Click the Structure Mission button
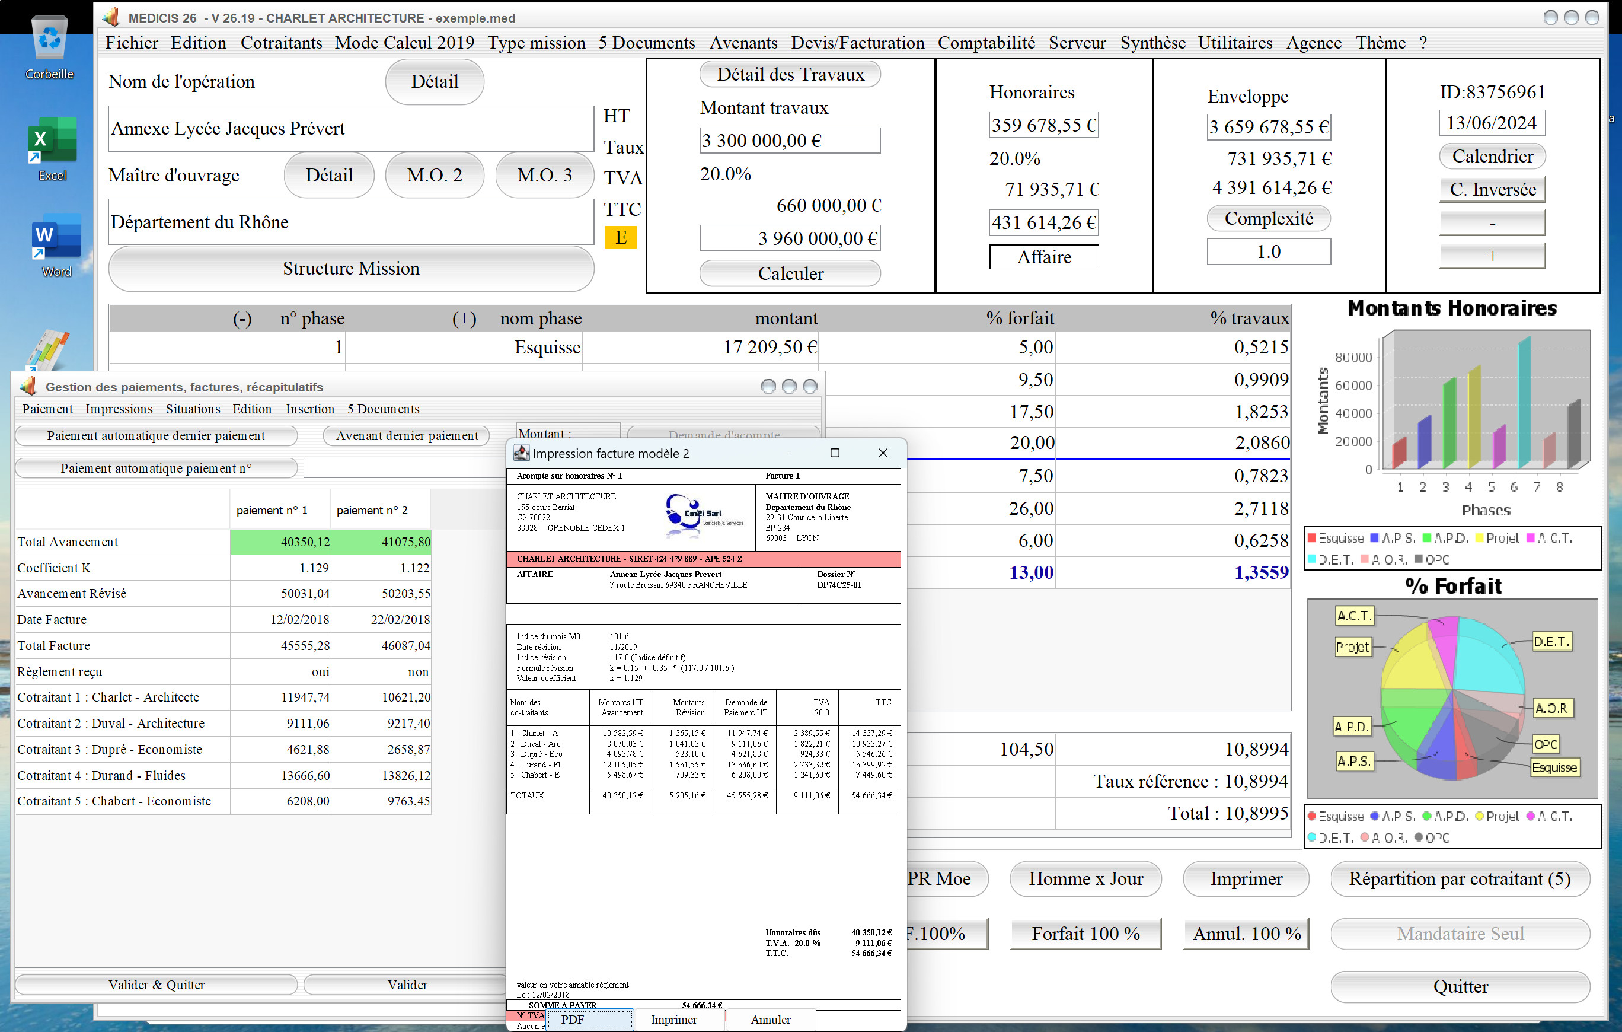Image resolution: width=1622 pixels, height=1032 pixels. pyautogui.click(x=351, y=268)
